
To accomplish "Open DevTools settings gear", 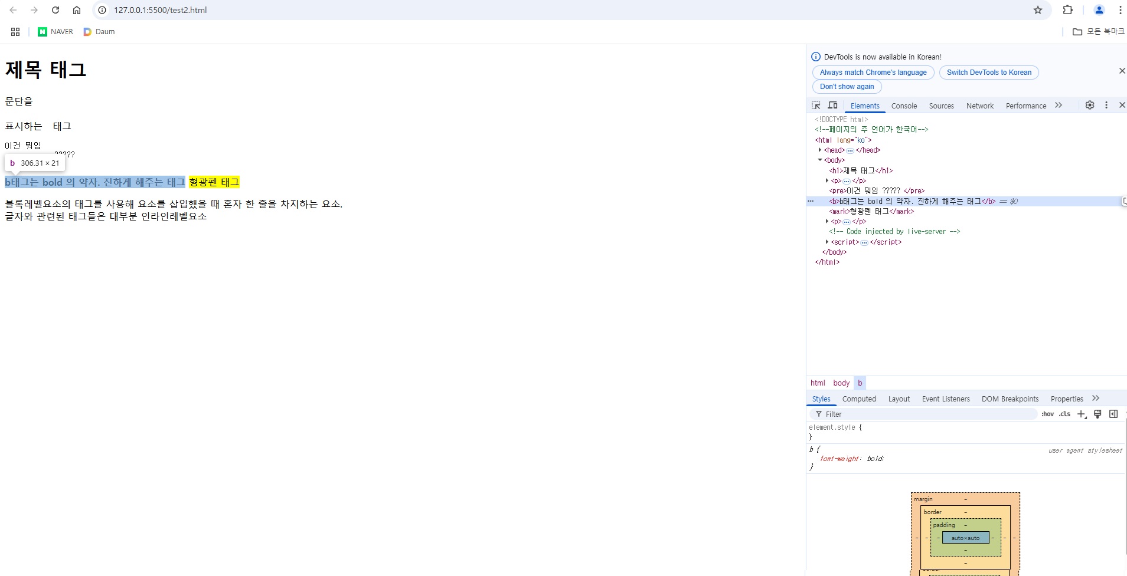I will pyautogui.click(x=1090, y=105).
